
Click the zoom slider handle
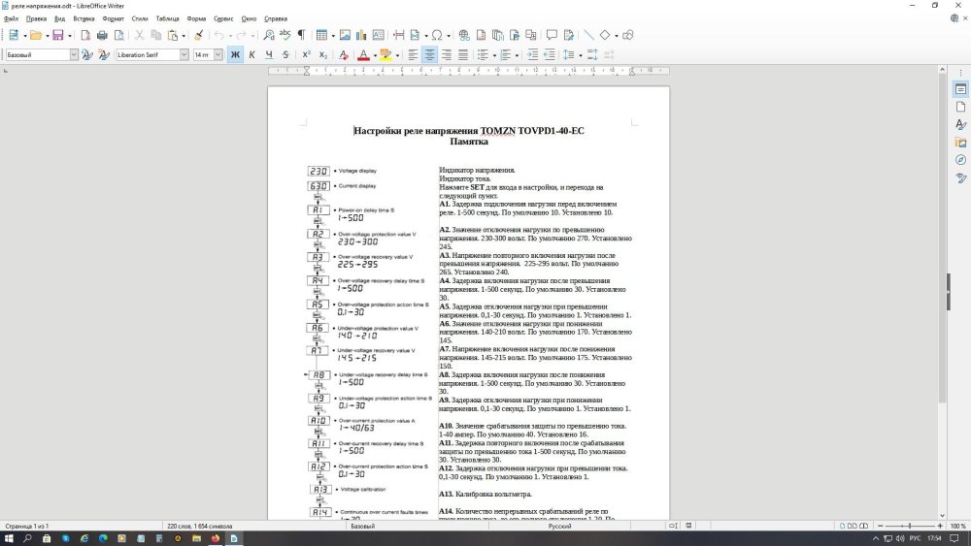point(910,527)
